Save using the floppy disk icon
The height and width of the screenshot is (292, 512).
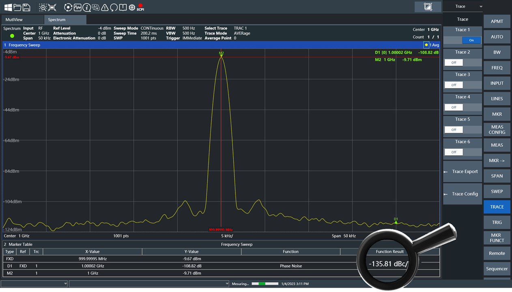click(x=26, y=7)
